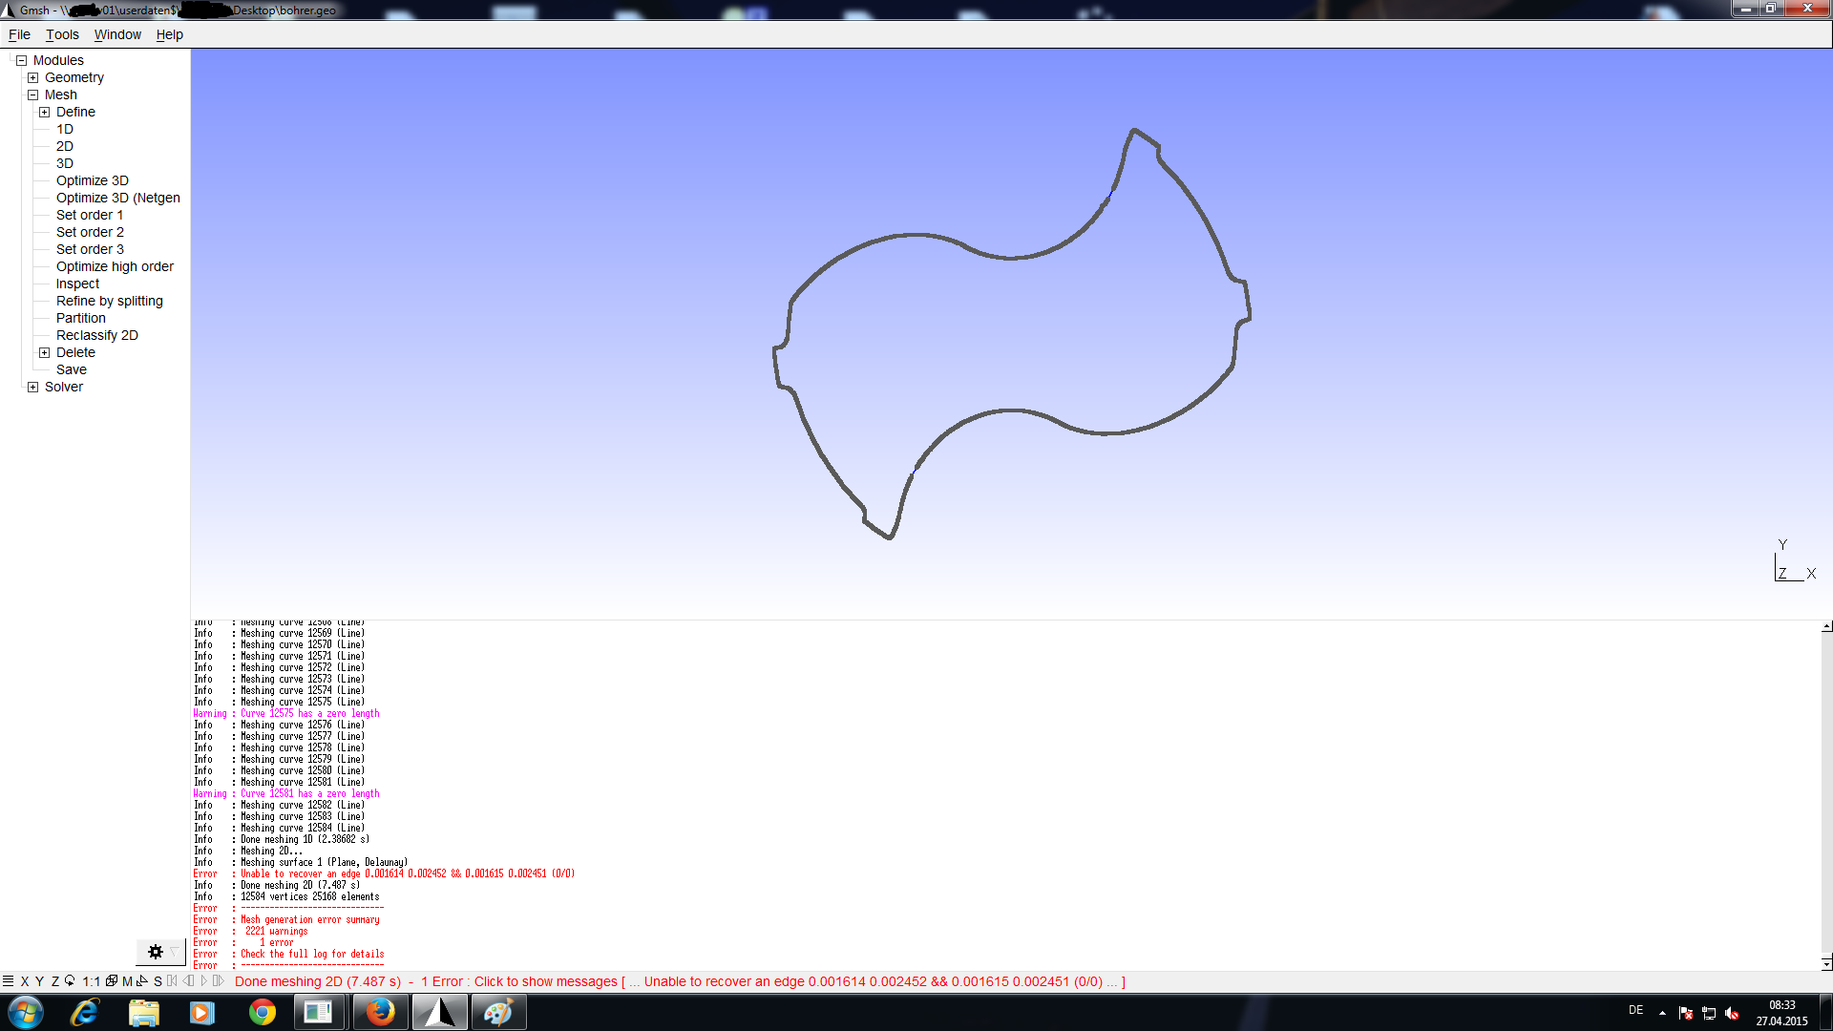This screenshot has height=1031, width=1833.
Task: Click the geometry triangle visibility icon
Action: [142, 981]
